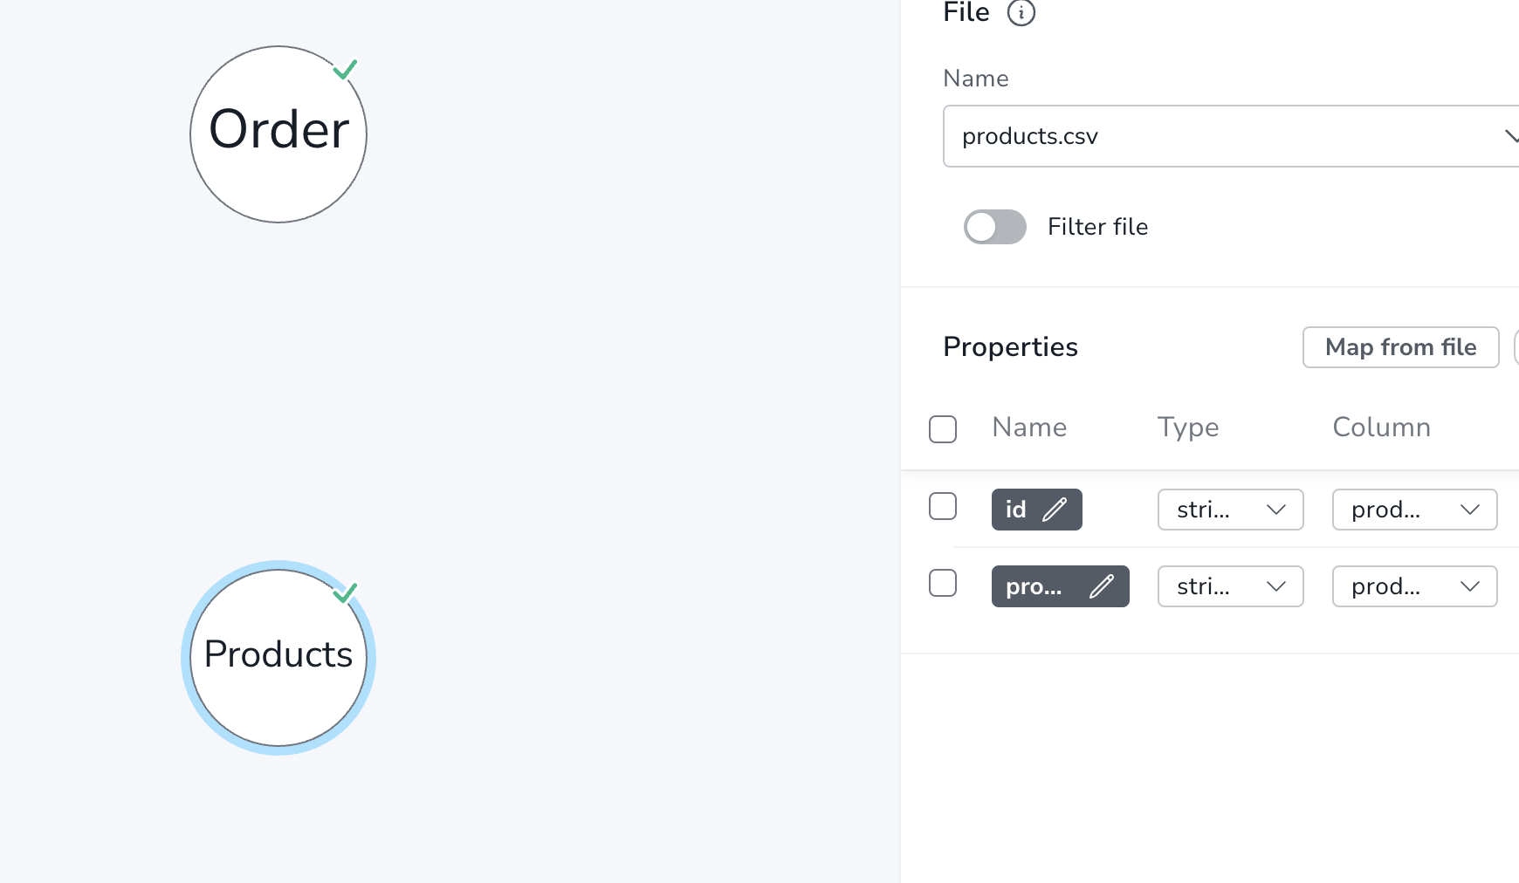Click the Products node green checkmark
The image size is (1519, 883).
[x=346, y=592]
